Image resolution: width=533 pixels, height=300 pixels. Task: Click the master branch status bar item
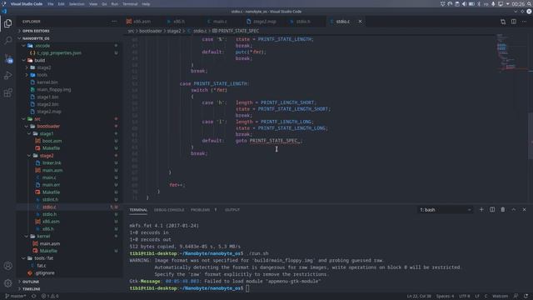point(16,297)
